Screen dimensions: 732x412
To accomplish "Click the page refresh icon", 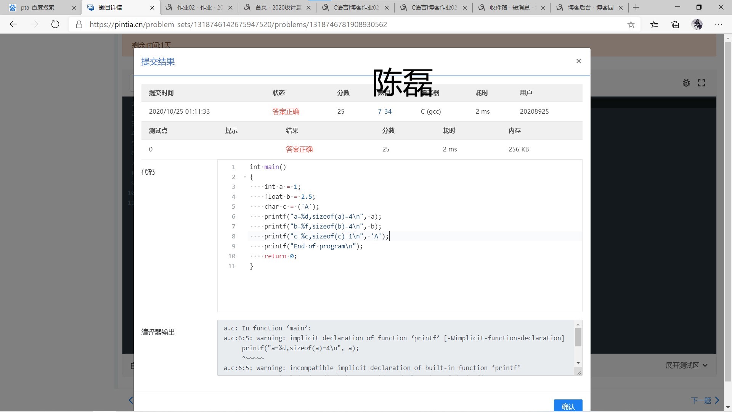I will [55, 24].
